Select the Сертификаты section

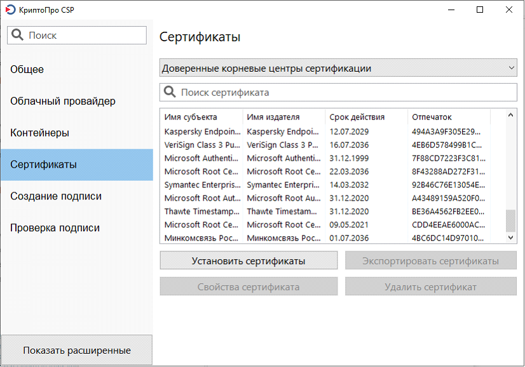[77, 164]
